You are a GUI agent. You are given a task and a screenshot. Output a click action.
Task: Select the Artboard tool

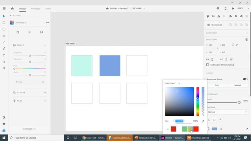[x=4, y=62]
